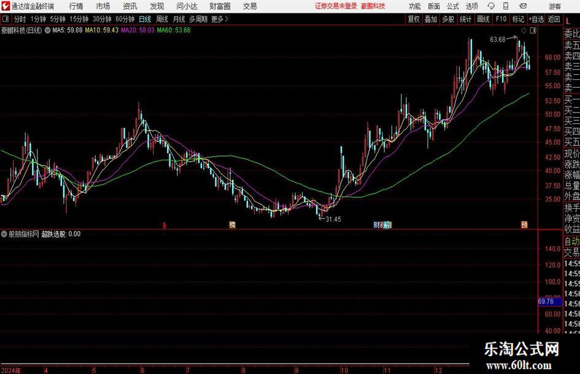Click the 解 marker on chart bottom
This screenshot has width=580, height=374.
(x=387, y=224)
